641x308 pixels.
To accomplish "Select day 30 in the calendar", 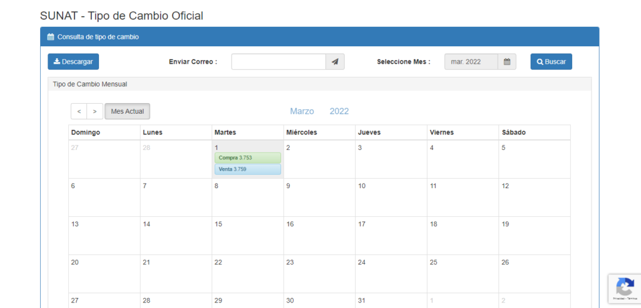I will pyautogui.click(x=319, y=301).
